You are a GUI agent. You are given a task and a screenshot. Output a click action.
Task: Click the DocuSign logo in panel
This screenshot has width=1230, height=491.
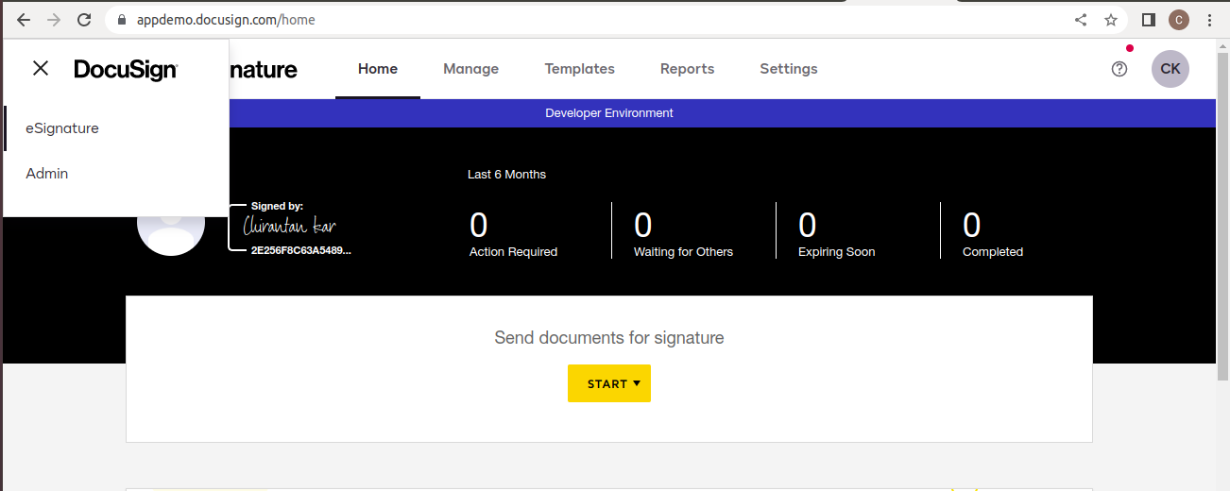click(x=126, y=69)
